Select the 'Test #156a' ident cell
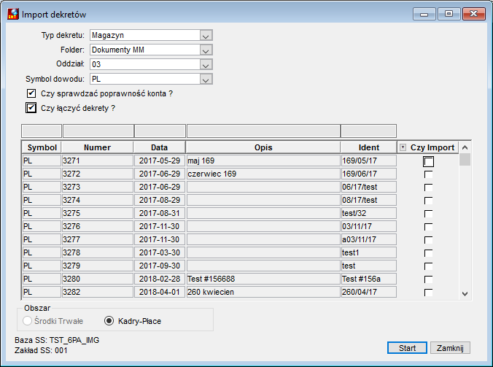The image size is (493, 367). click(369, 279)
